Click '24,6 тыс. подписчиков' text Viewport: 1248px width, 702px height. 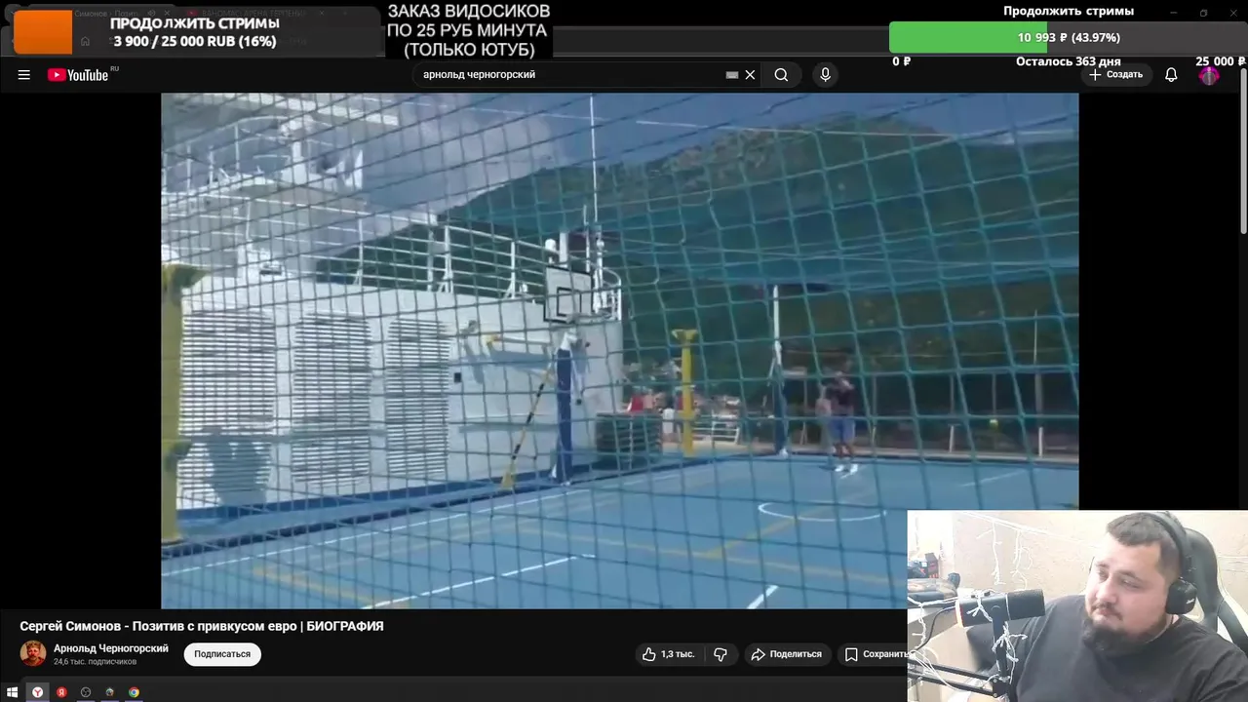click(x=95, y=662)
